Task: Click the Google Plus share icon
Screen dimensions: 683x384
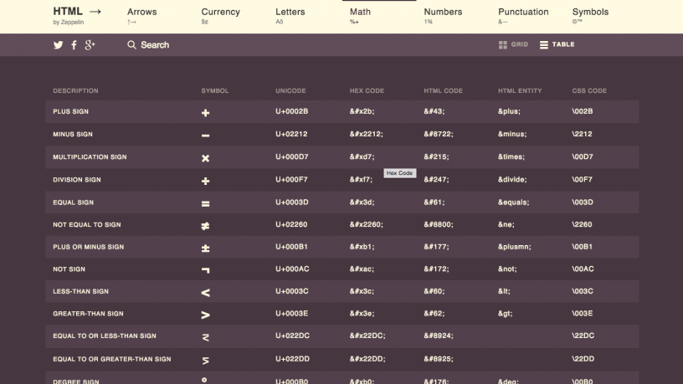Action: click(x=90, y=45)
